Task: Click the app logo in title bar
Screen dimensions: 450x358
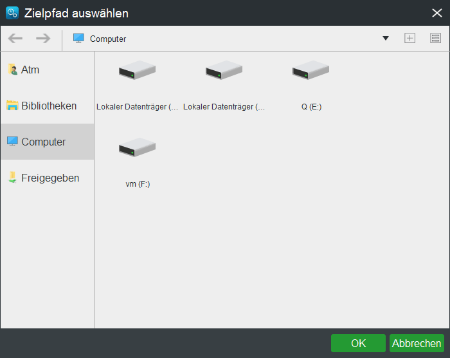Action: [12, 13]
